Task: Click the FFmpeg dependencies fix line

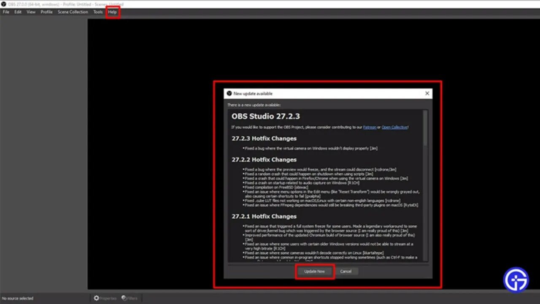Action: pos(331,205)
